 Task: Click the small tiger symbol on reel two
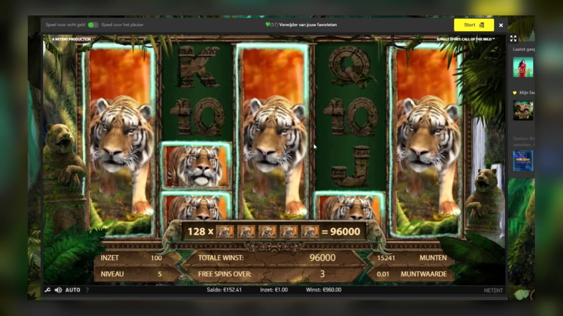pyautogui.click(x=197, y=166)
